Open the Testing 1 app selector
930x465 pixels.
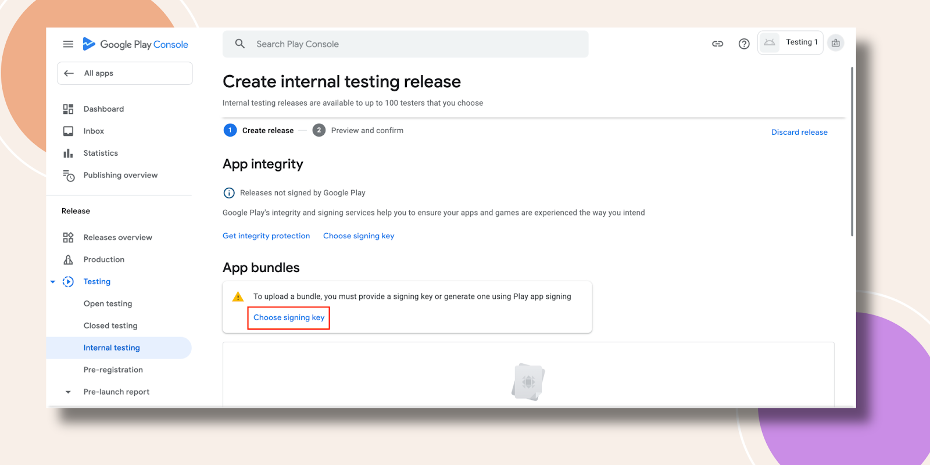(791, 42)
